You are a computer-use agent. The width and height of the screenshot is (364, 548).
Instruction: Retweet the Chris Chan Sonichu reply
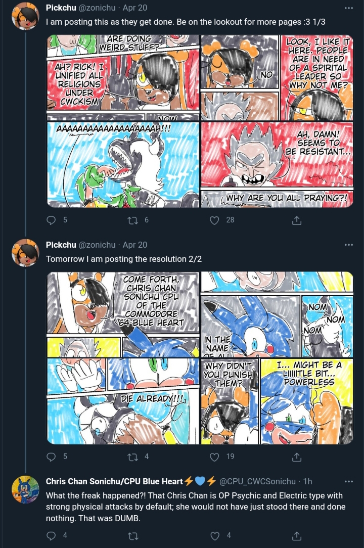pos(133,535)
